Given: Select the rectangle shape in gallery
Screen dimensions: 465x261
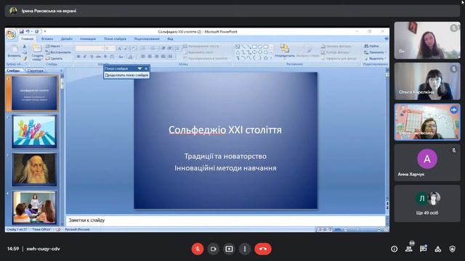Looking at the screenshot, I should coord(254,46).
